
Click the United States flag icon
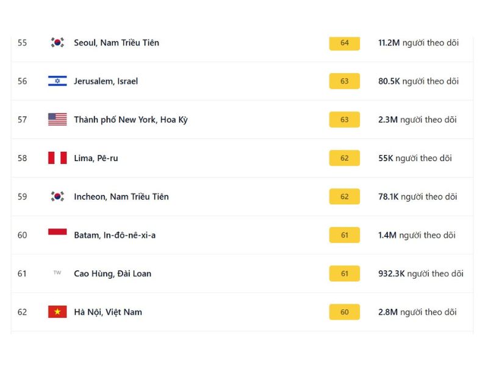[x=57, y=120]
